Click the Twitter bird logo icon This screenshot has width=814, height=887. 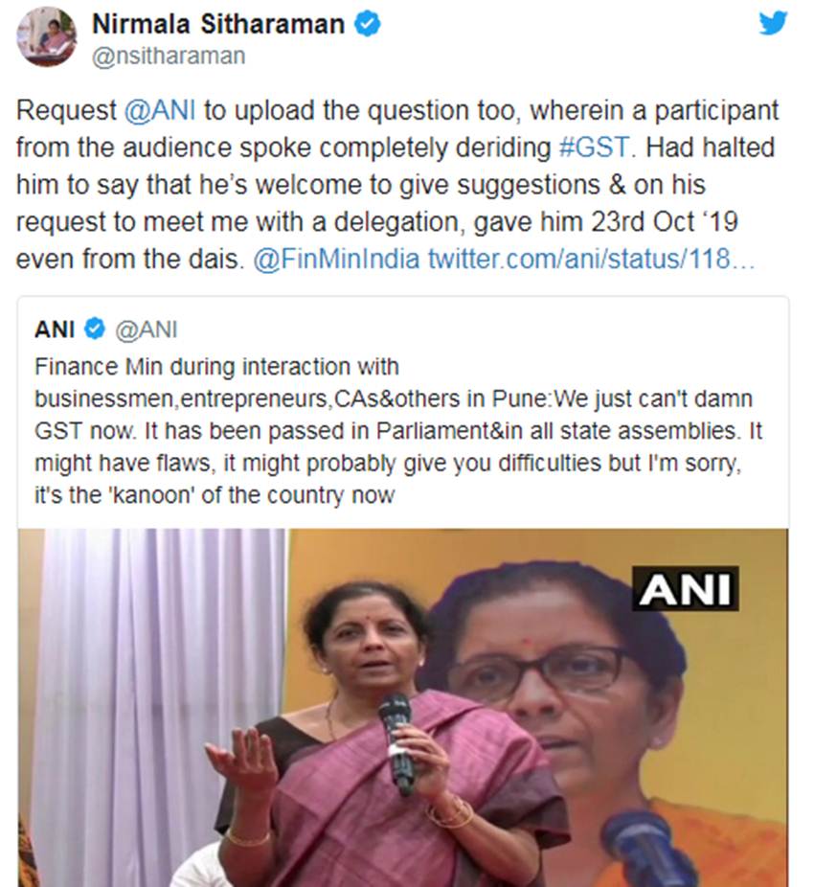pyautogui.click(x=773, y=24)
